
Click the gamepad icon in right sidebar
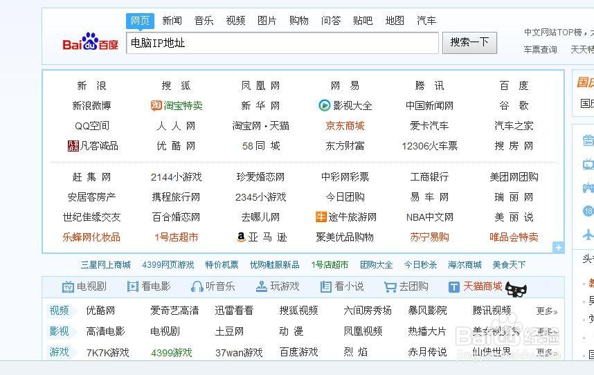(x=588, y=187)
